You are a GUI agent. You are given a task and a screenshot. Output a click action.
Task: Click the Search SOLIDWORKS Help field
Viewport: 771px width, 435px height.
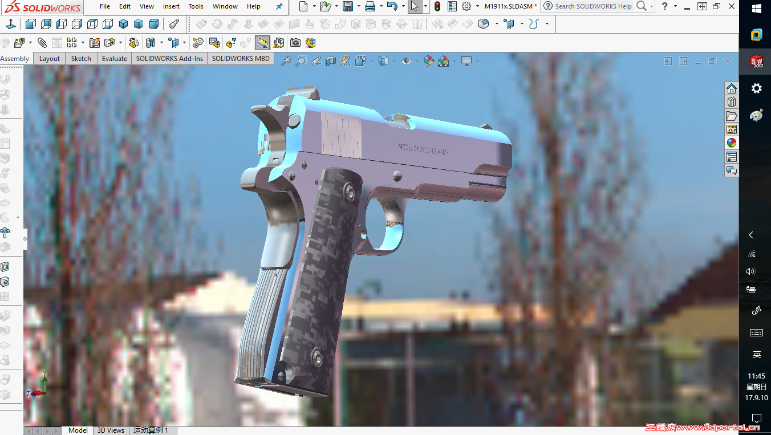[593, 6]
